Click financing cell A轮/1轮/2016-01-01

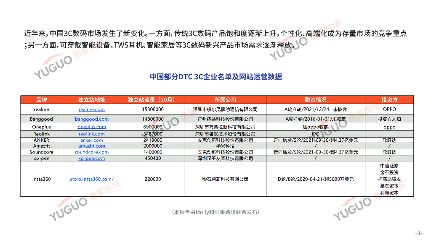click(x=316, y=119)
